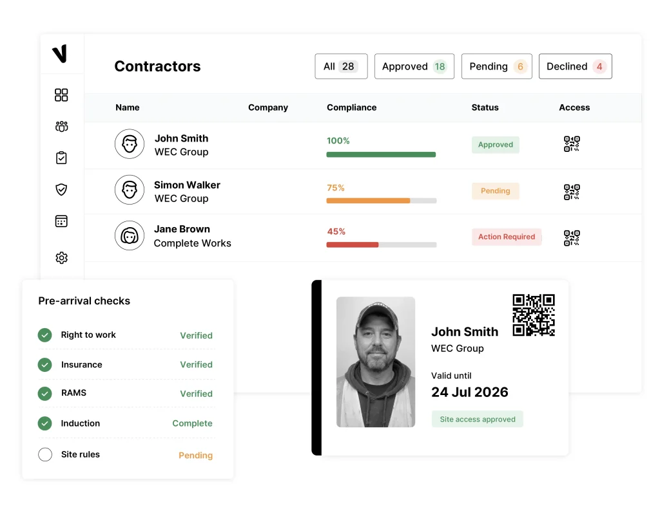Screen dimensions: 660x507
Task: Click the Approved status badge for John Smith
Action: click(496, 145)
